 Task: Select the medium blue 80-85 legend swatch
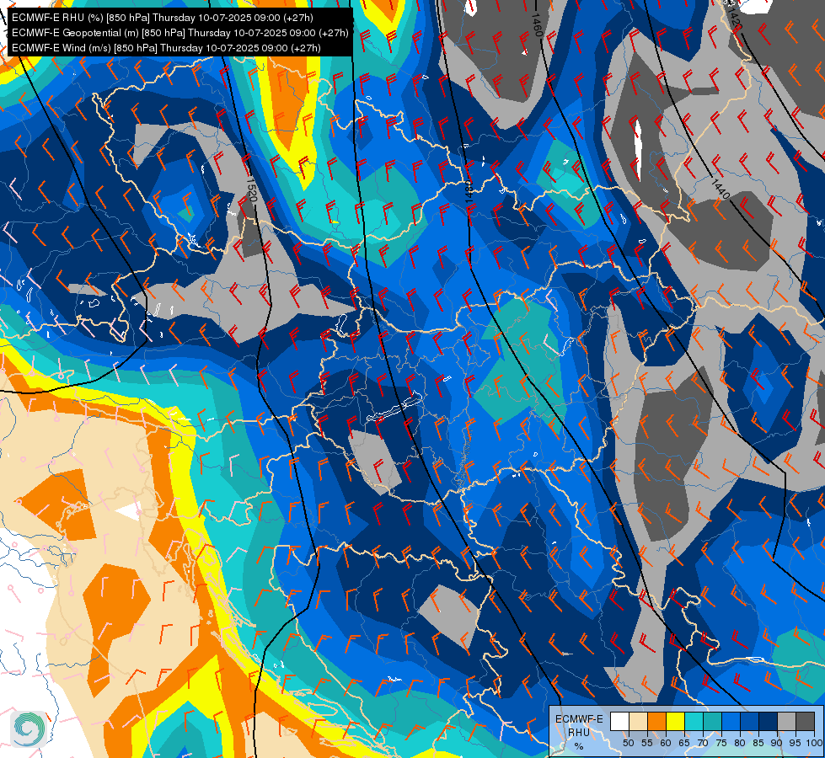(749, 721)
